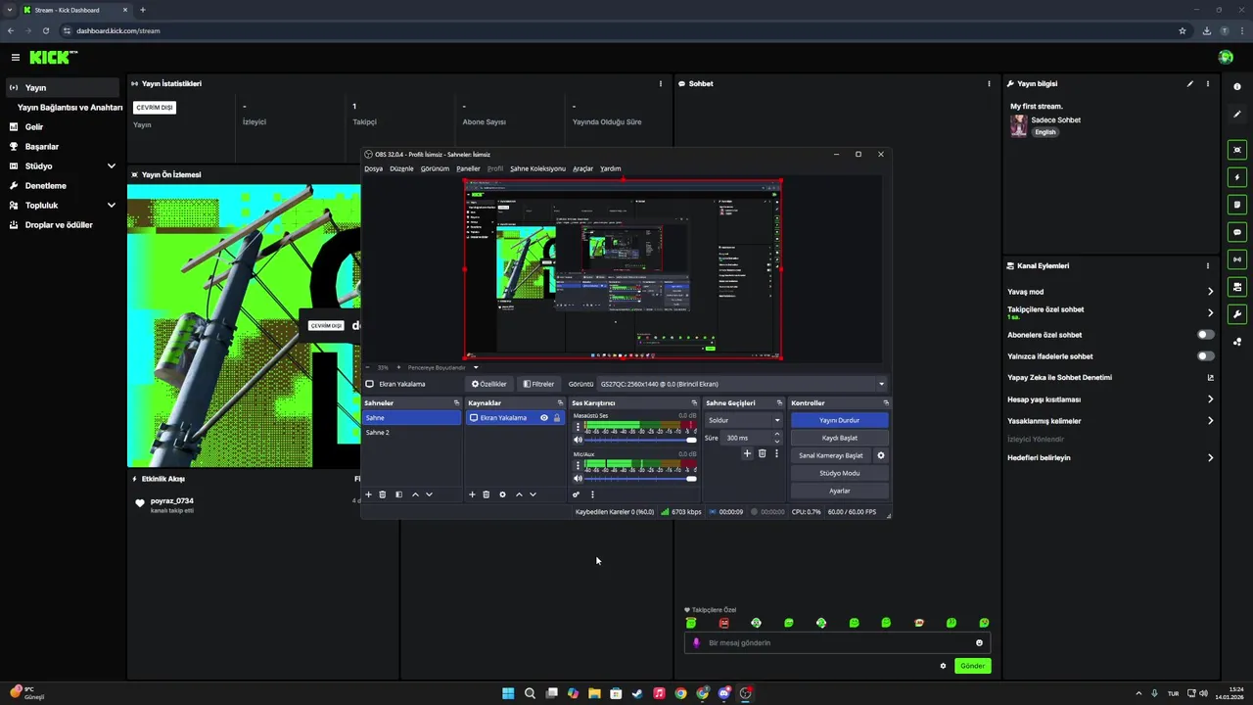Open Windows Start button on taskbar

(508, 693)
